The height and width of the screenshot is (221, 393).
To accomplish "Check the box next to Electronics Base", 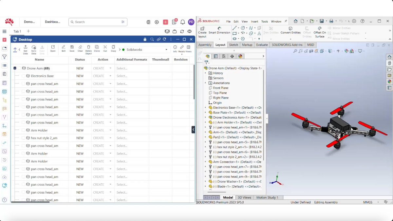I will click(24, 76).
